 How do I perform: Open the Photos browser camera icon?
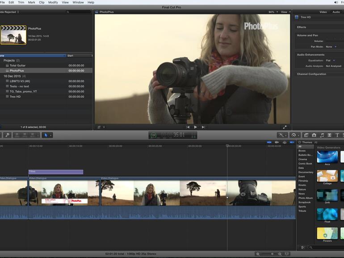[x=314, y=135]
